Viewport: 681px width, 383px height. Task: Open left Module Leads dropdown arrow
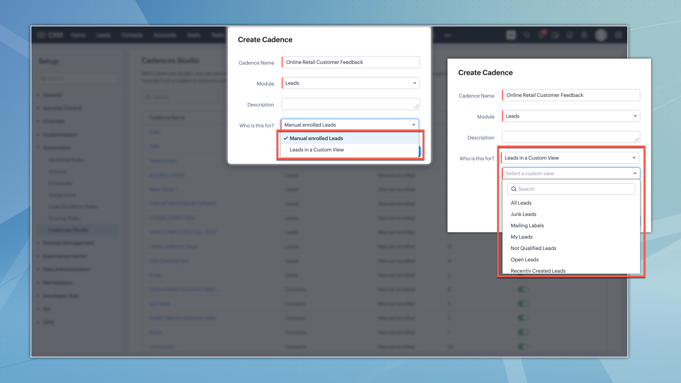tap(415, 83)
